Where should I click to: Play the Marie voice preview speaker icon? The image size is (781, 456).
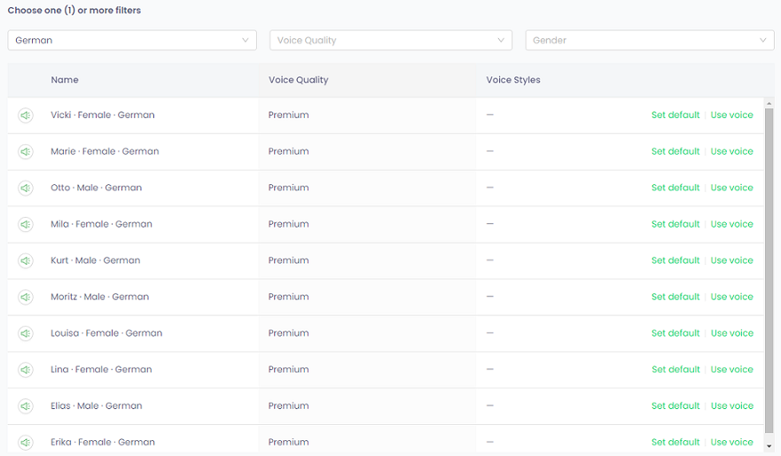[26, 151]
